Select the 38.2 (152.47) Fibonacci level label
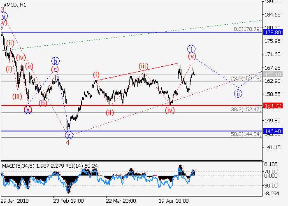 [246, 110]
